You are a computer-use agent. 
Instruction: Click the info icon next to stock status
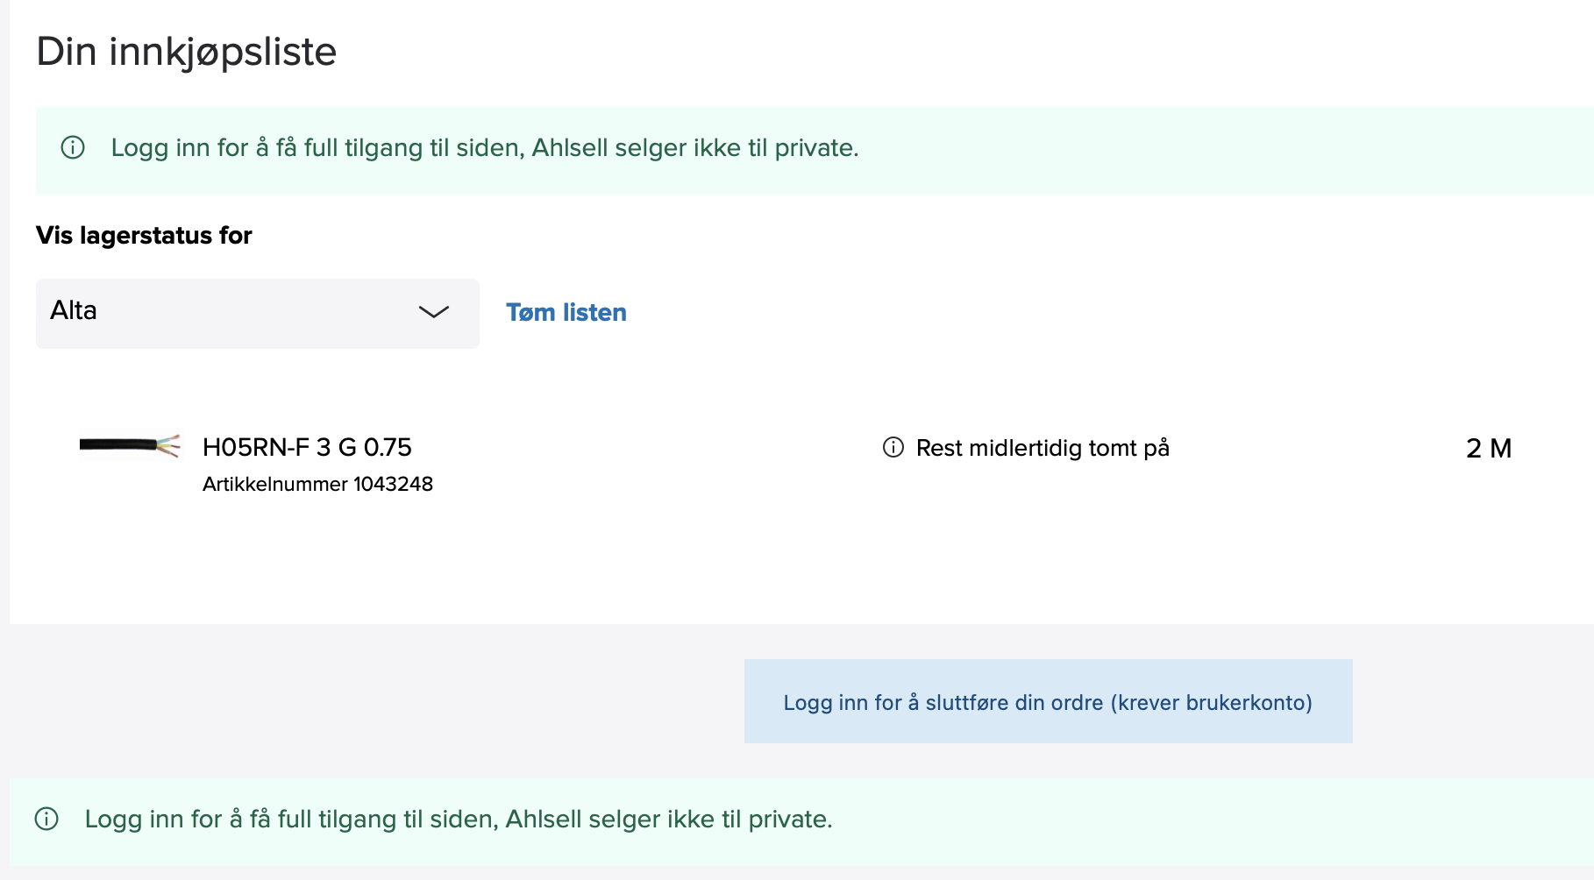[x=893, y=448]
